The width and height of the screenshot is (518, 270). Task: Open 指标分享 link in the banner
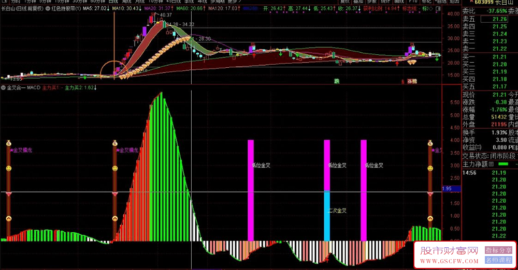498,250
